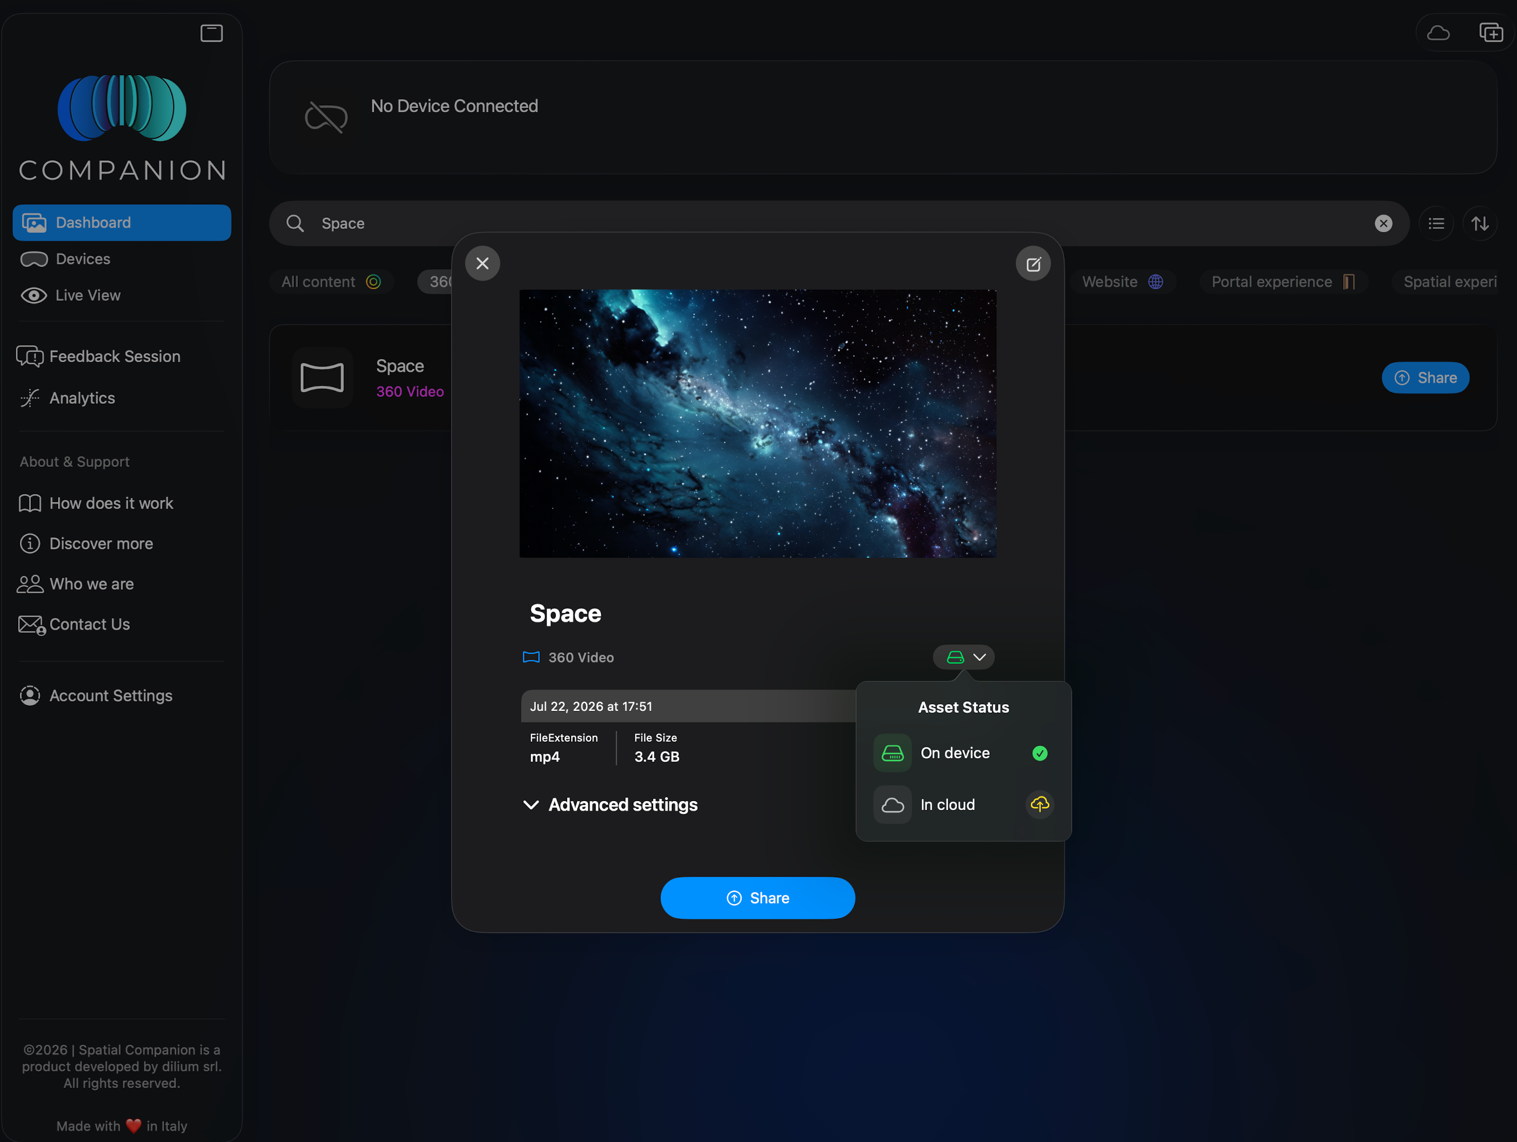
Task: Share Space from the detail dialog
Action: [757, 898]
